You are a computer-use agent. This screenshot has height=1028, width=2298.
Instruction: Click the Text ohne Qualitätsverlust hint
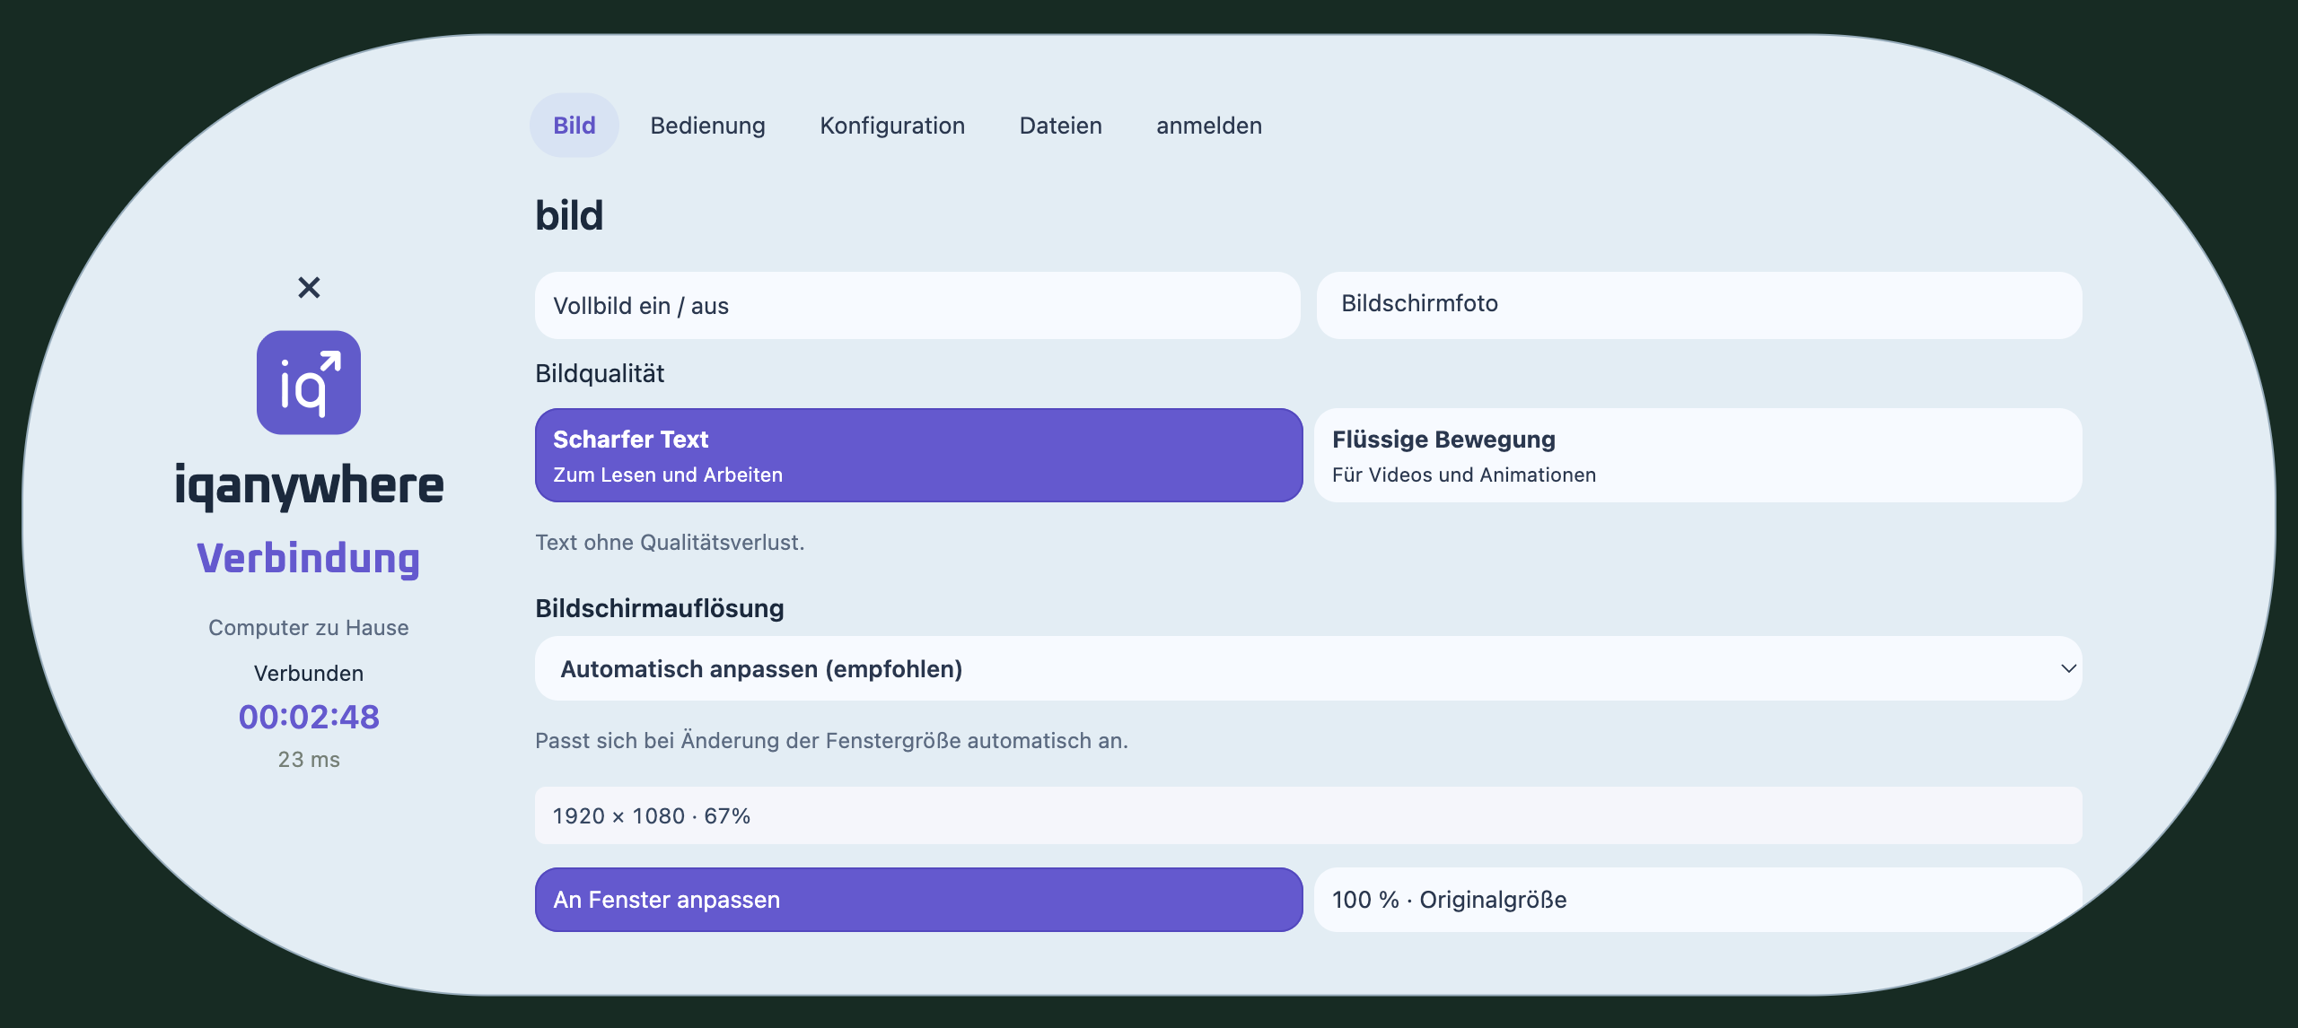(x=670, y=543)
